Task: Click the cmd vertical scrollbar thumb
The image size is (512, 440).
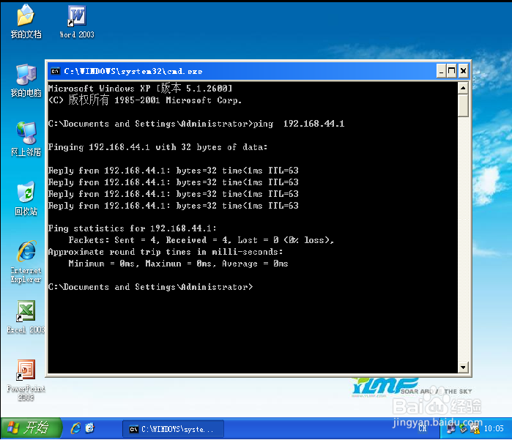Action: coord(463,105)
